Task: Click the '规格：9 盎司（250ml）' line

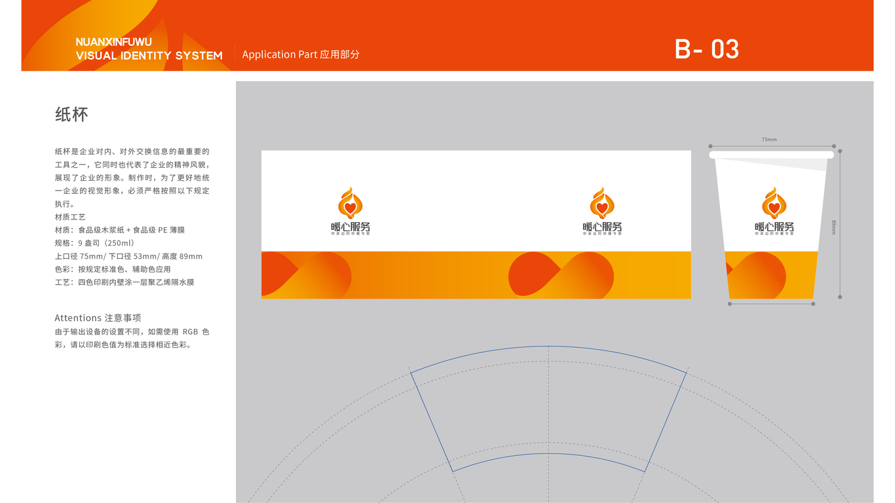Action: pyautogui.click(x=95, y=243)
